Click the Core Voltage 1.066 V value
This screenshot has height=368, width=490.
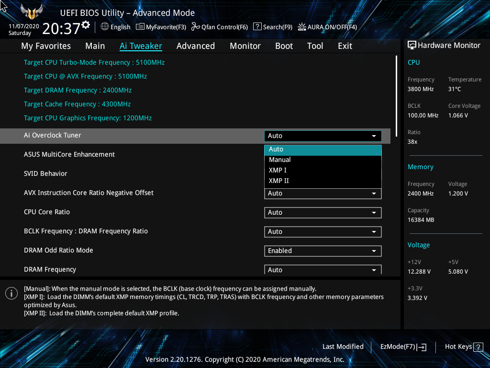coord(458,115)
